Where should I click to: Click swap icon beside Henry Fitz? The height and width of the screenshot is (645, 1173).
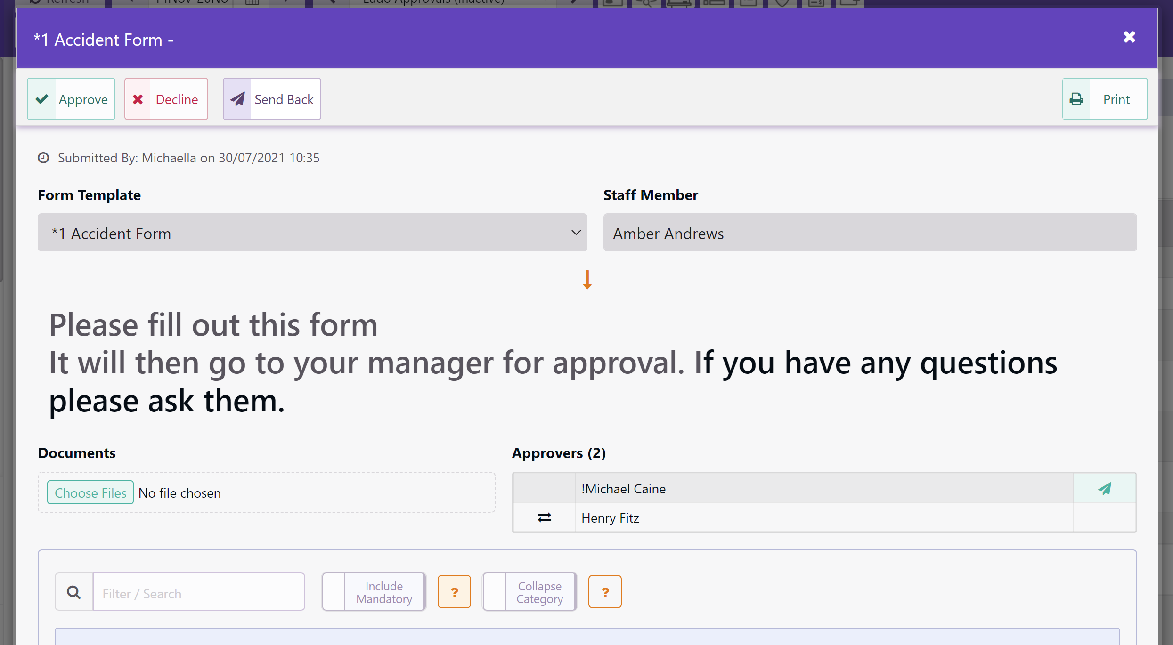point(545,517)
